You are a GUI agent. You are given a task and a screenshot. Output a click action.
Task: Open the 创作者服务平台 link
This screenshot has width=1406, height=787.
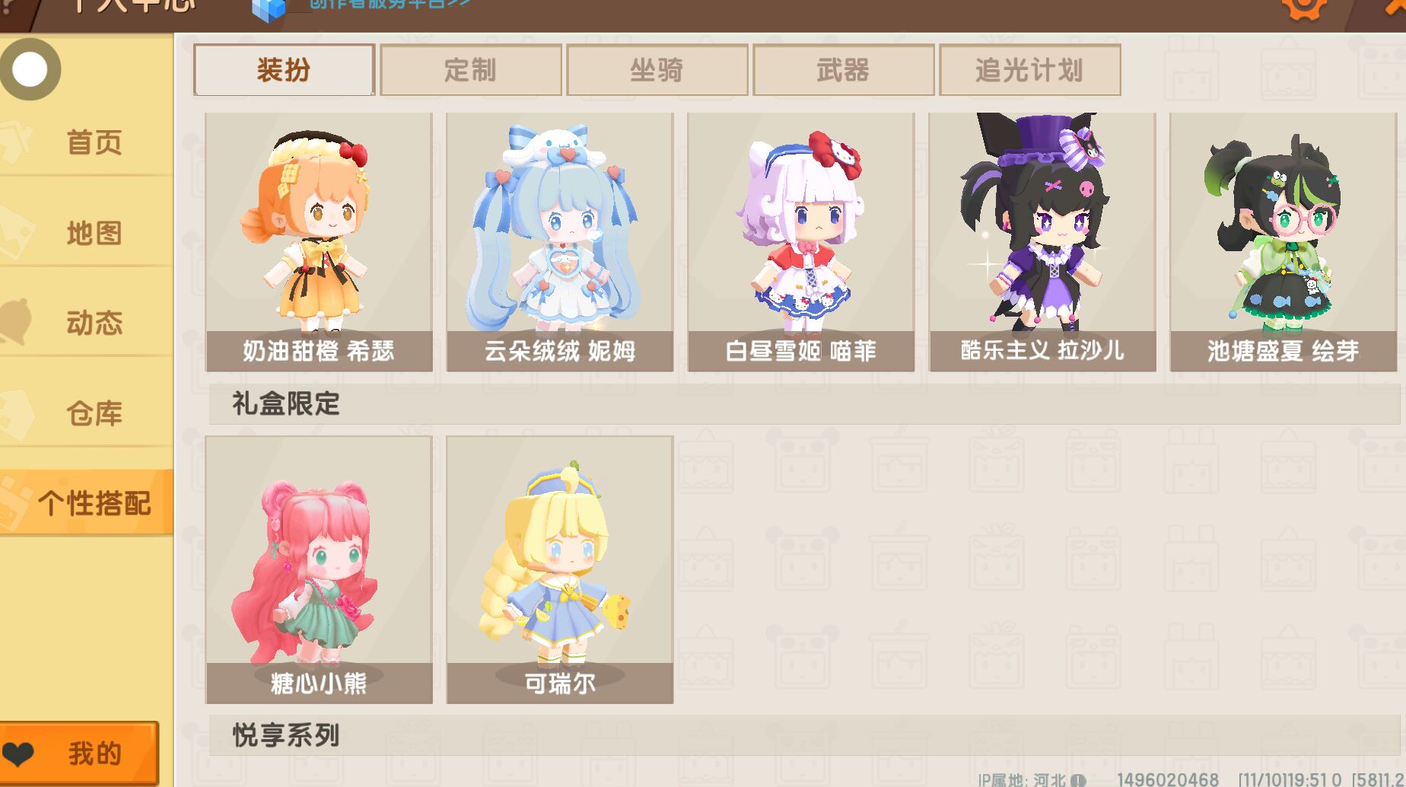click(x=389, y=4)
